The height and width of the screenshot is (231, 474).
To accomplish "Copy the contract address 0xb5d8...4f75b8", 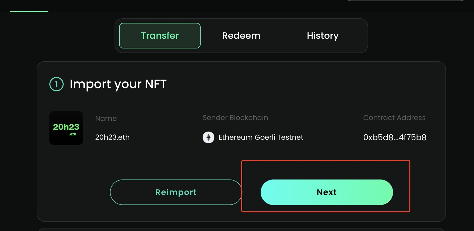I will point(395,137).
